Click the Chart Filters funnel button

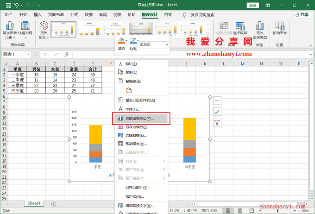point(217,123)
